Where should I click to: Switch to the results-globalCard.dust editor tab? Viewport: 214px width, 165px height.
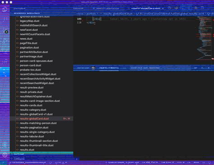point(145,8)
